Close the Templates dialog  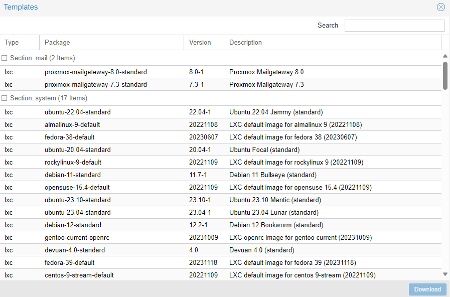click(440, 7)
